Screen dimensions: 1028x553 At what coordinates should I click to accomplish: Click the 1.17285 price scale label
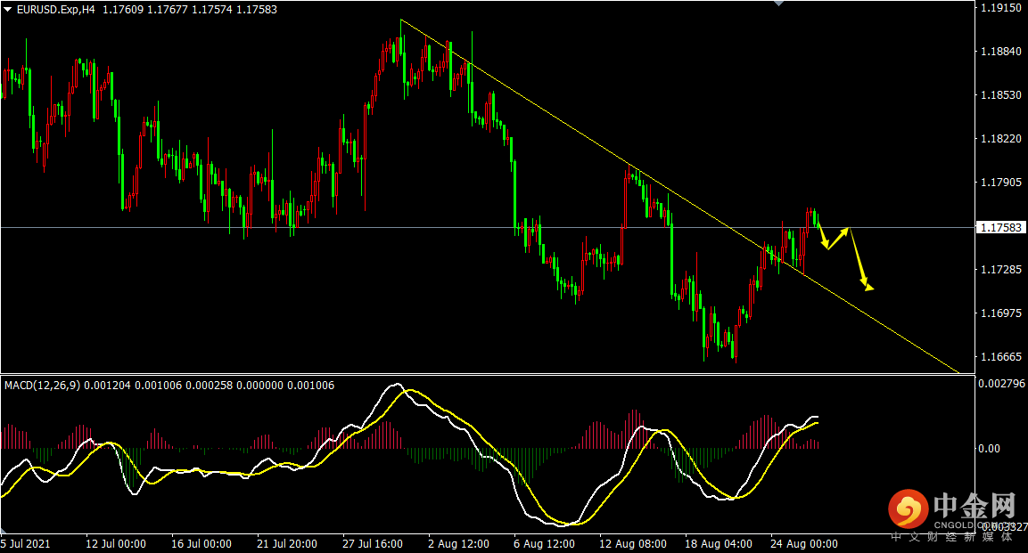[x=1001, y=270]
